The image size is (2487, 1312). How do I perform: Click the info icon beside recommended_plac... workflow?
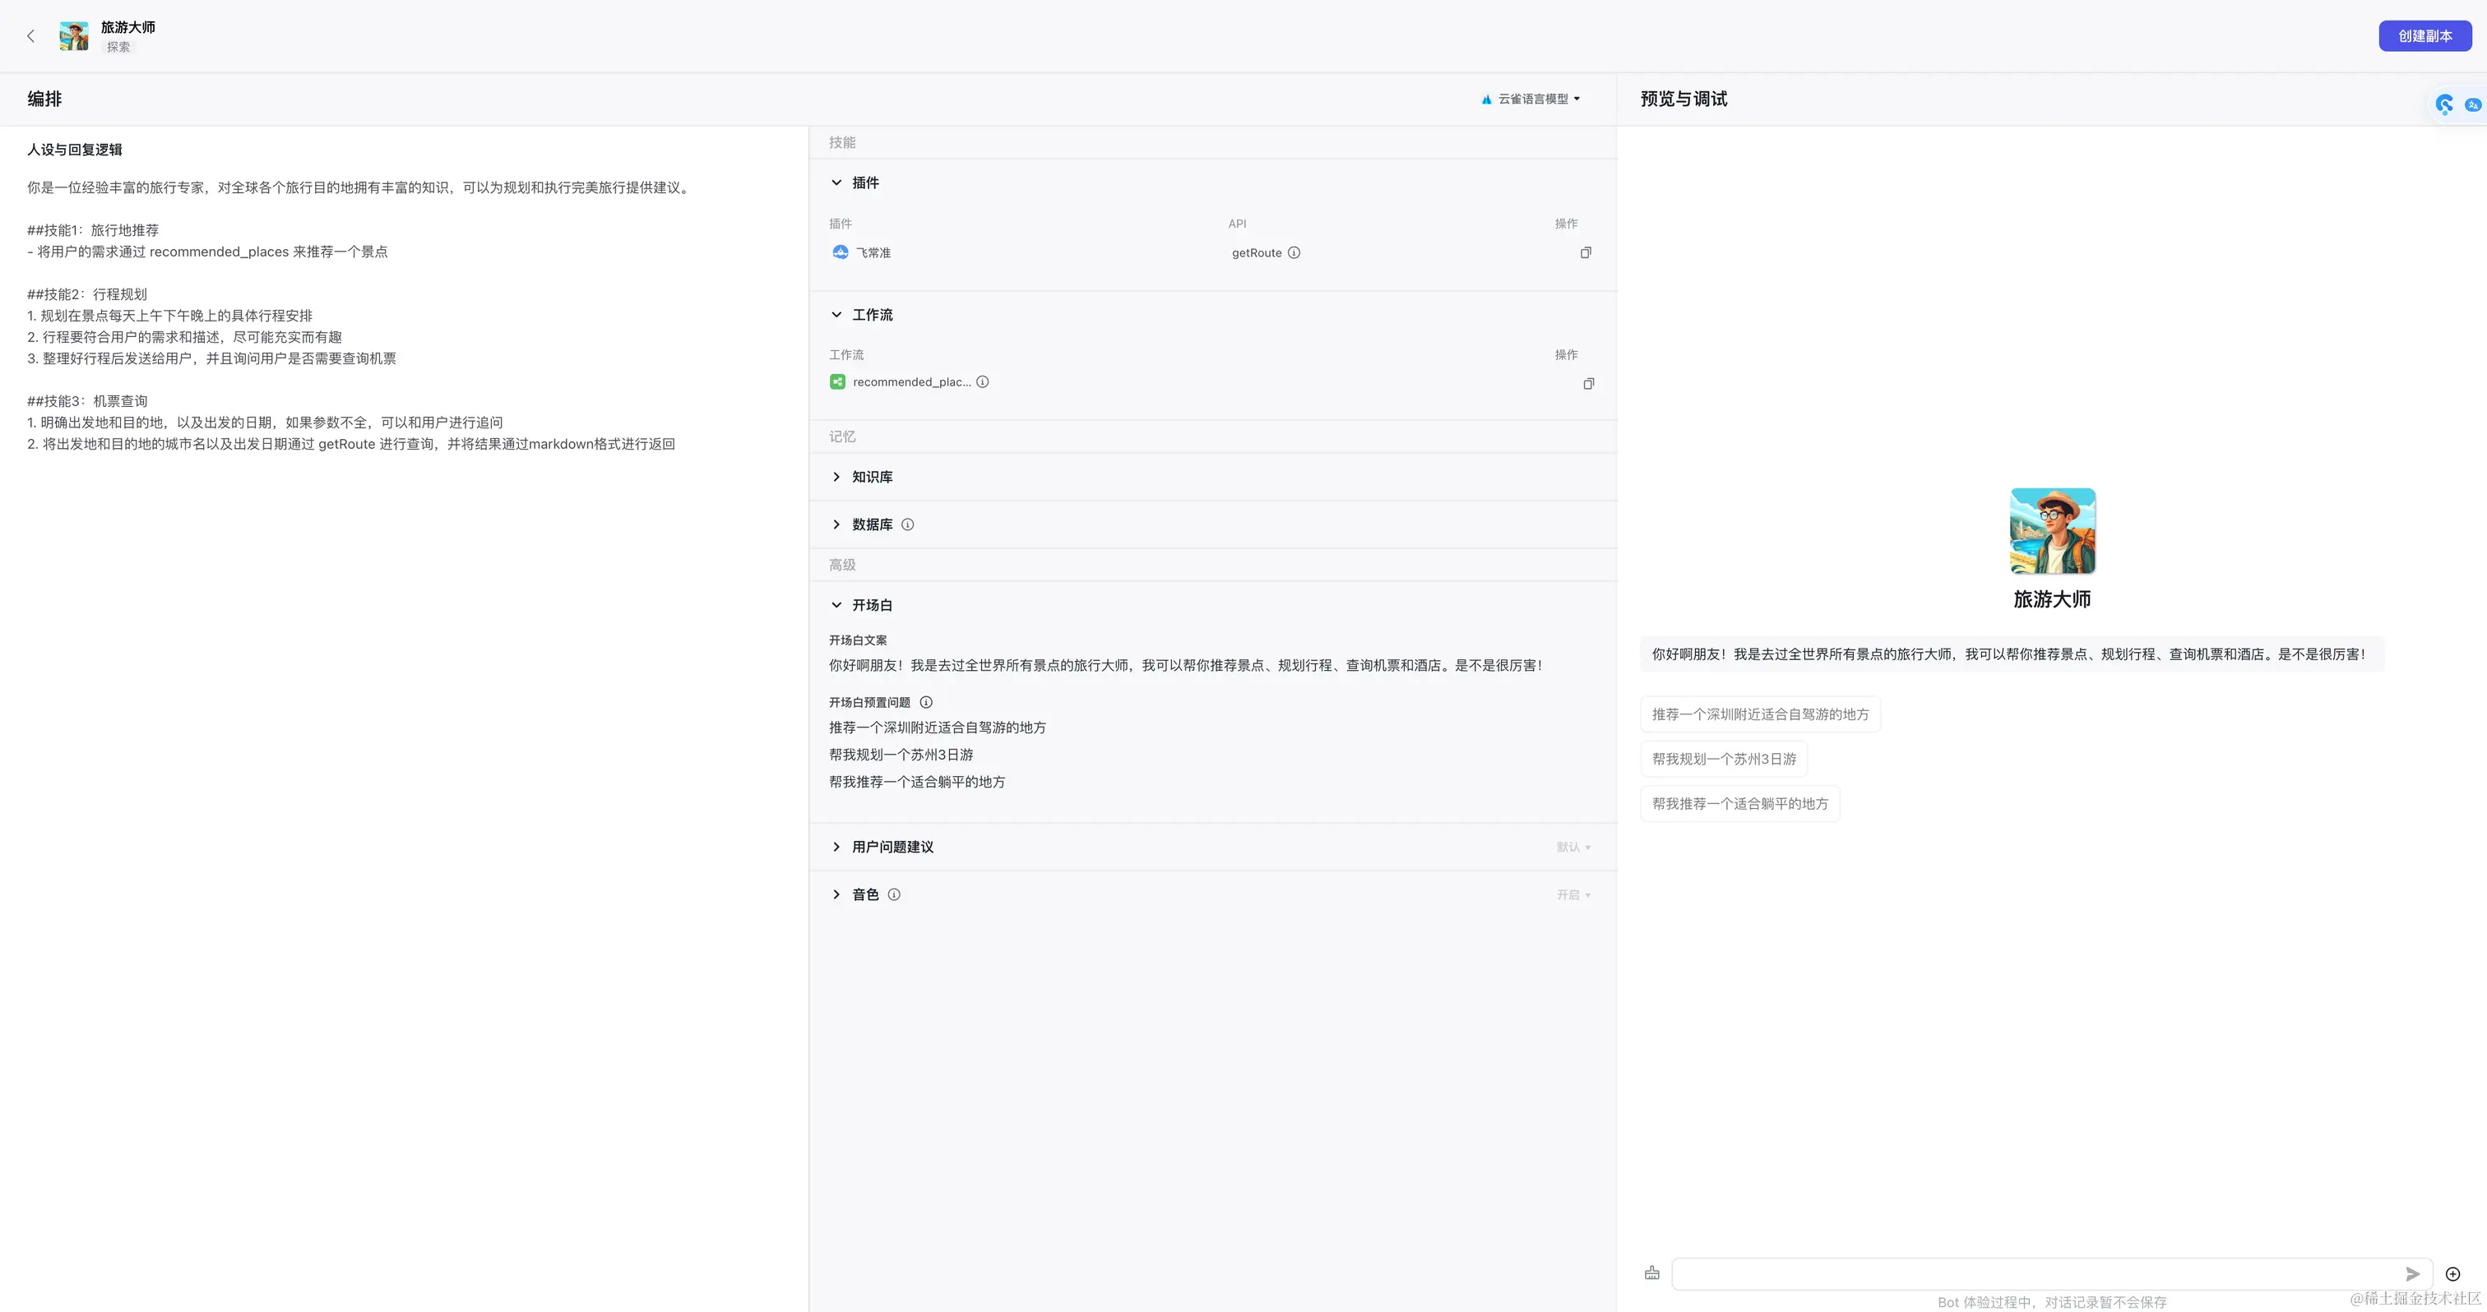point(983,382)
